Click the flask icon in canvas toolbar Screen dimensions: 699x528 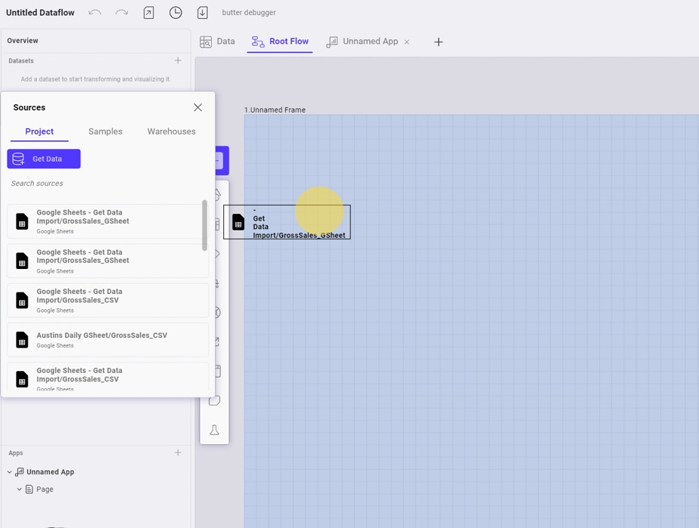[215, 430]
